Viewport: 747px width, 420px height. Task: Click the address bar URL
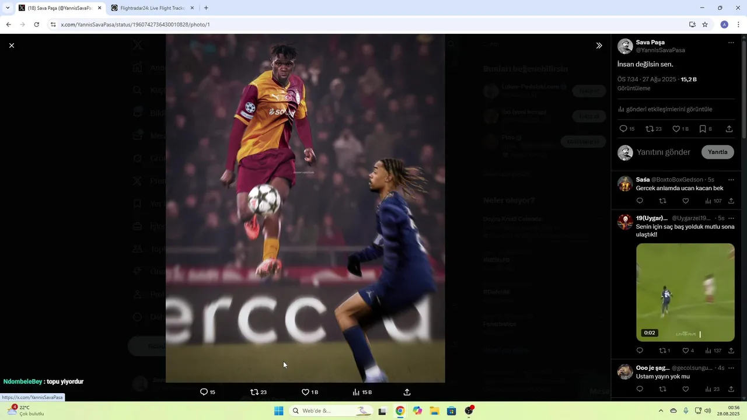pos(135,24)
